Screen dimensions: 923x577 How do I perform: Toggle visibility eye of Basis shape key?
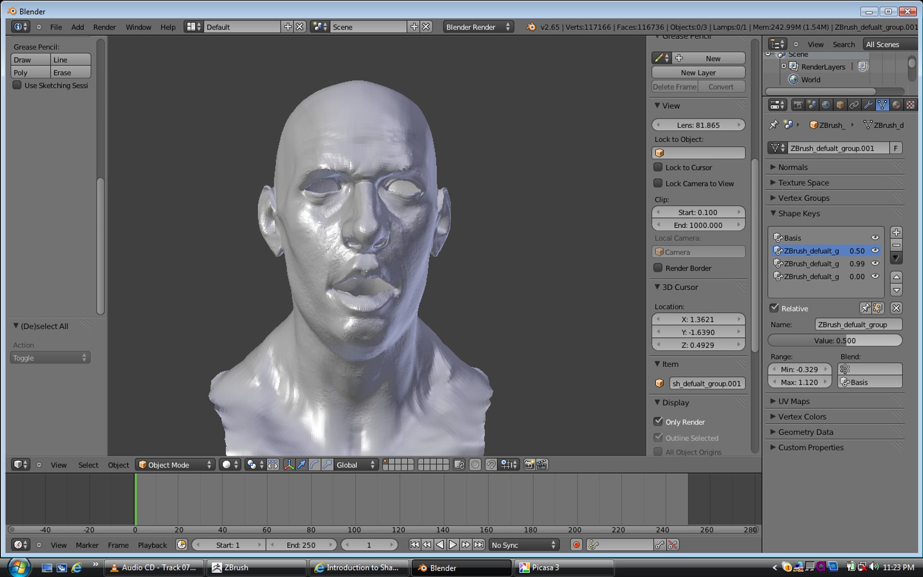(x=875, y=238)
